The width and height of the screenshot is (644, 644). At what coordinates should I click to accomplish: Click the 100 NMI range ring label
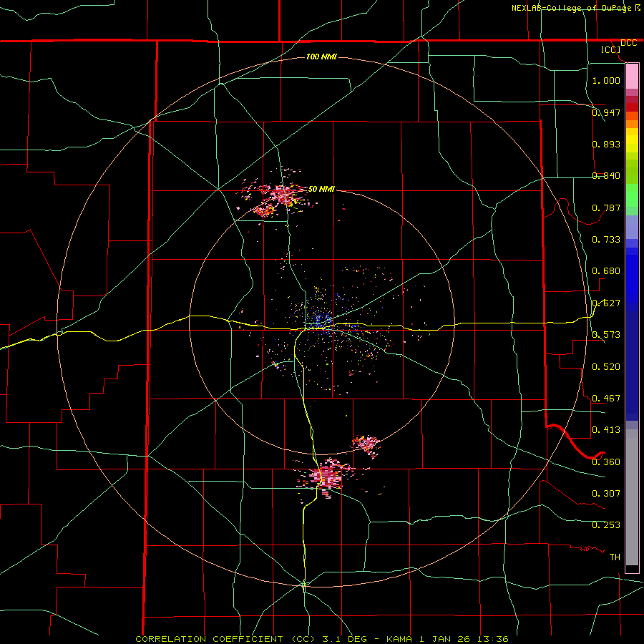tap(321, 57)
